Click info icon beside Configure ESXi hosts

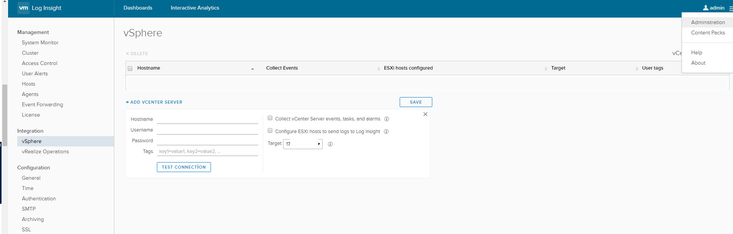[x=386, y=132]
